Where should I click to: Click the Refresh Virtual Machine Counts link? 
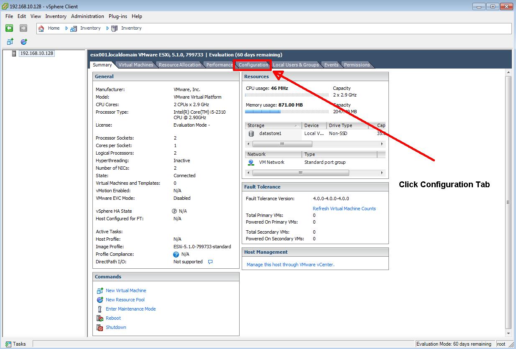344,208
